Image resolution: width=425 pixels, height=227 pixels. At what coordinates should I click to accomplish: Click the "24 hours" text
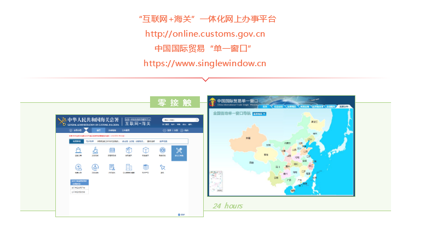point(228,206)
